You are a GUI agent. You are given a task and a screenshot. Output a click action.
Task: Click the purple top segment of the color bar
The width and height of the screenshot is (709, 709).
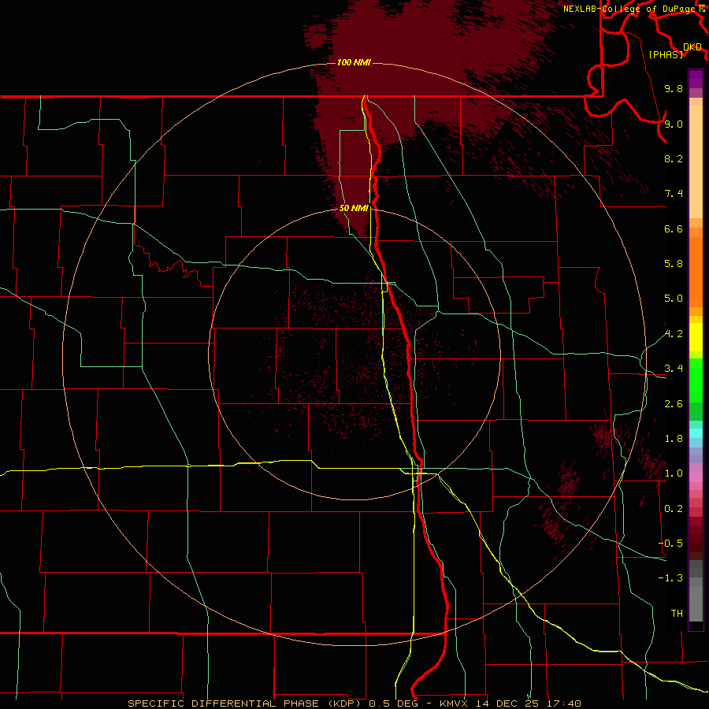(x=696, y=79)
